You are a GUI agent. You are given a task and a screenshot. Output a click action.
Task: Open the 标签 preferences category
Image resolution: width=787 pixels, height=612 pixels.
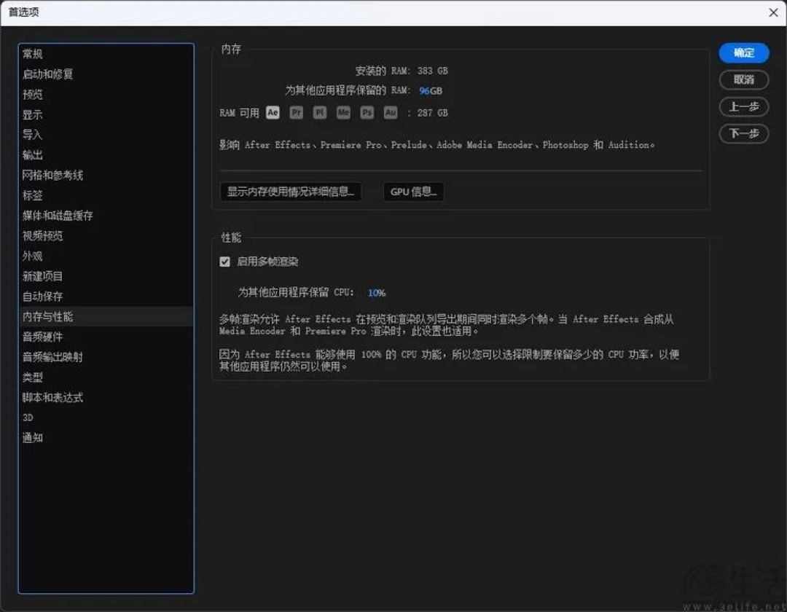click(106, 195)
